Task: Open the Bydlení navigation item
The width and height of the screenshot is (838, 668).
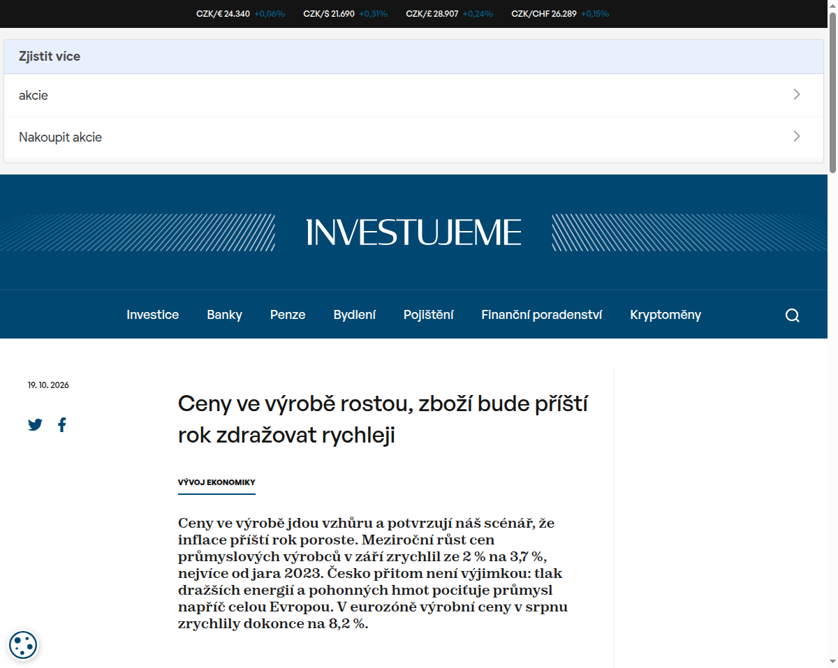Action: (x=355, y=315)
